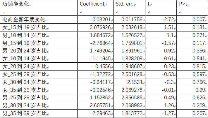Click the label 女_25到29岁占比

point(25,74)
